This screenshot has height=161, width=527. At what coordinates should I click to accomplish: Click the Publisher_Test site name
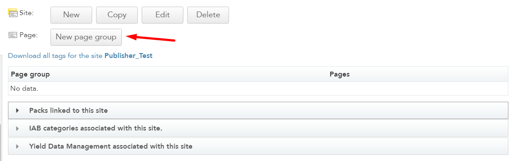point(128,56)
